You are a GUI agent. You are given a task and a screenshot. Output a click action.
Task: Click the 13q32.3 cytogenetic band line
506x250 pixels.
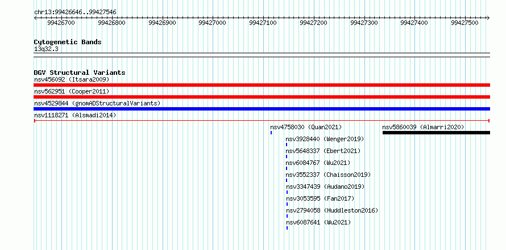tap(262, 54)
